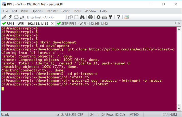Click the 'Checking connectivity... done.' line
Image resolution: width=182 pixels, height=117 pixels.
tap(33, 70)
